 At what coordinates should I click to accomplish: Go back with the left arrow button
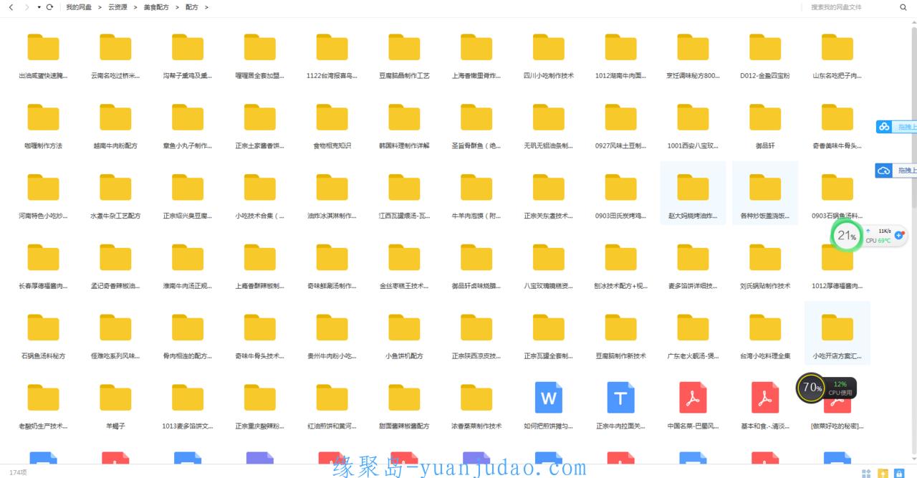tap(11, 7)
